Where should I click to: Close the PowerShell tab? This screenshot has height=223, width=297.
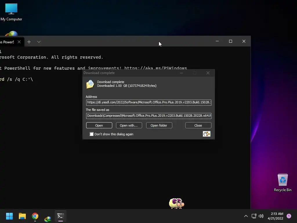click(19, 42)
